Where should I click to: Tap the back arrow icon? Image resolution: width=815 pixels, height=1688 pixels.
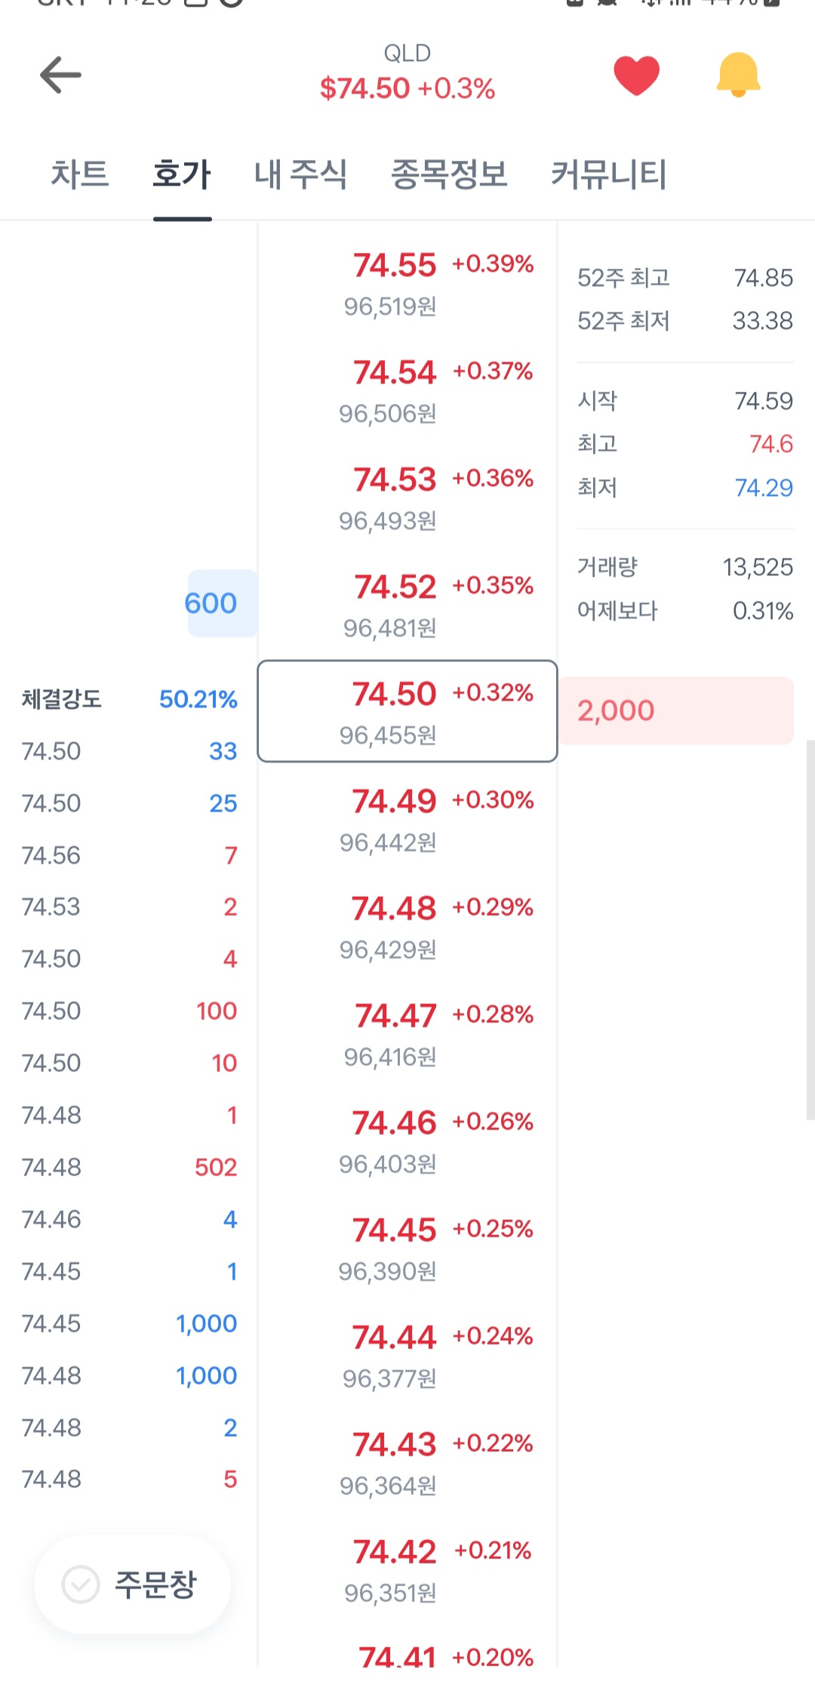(60, 75)
